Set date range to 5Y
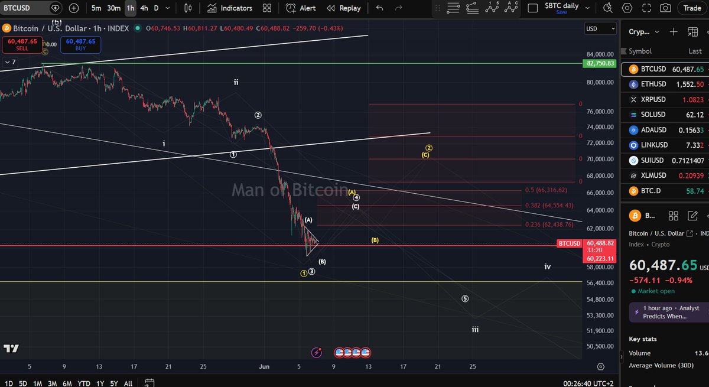Screen dimensions: 709x387 (x=113, y=383)
